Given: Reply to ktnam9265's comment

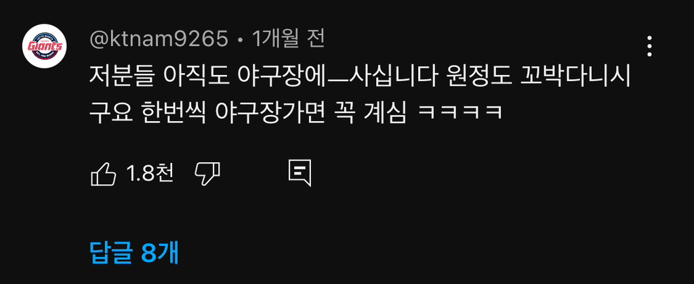Looking at the screenshot, I should pyautogui.click(x=300, y=174).
